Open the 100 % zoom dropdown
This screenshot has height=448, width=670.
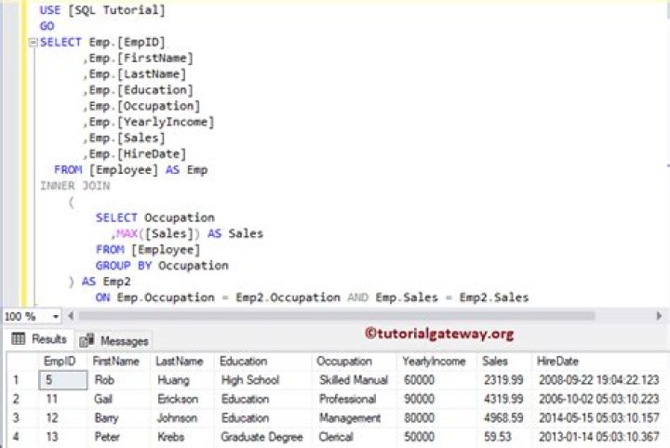tap(56, 317)
